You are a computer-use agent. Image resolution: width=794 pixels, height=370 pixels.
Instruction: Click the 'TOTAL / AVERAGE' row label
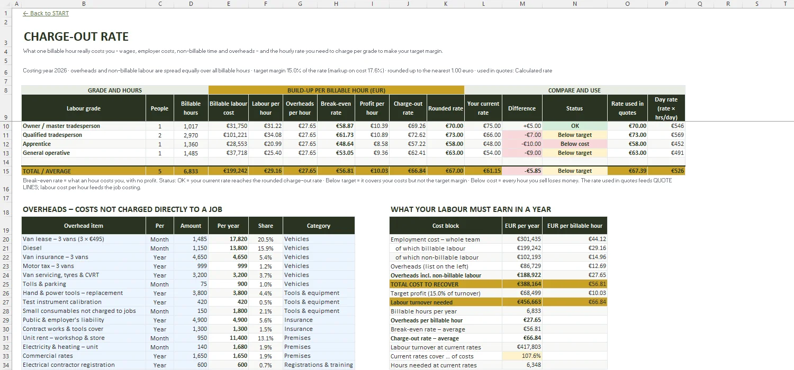click(84, 171)
